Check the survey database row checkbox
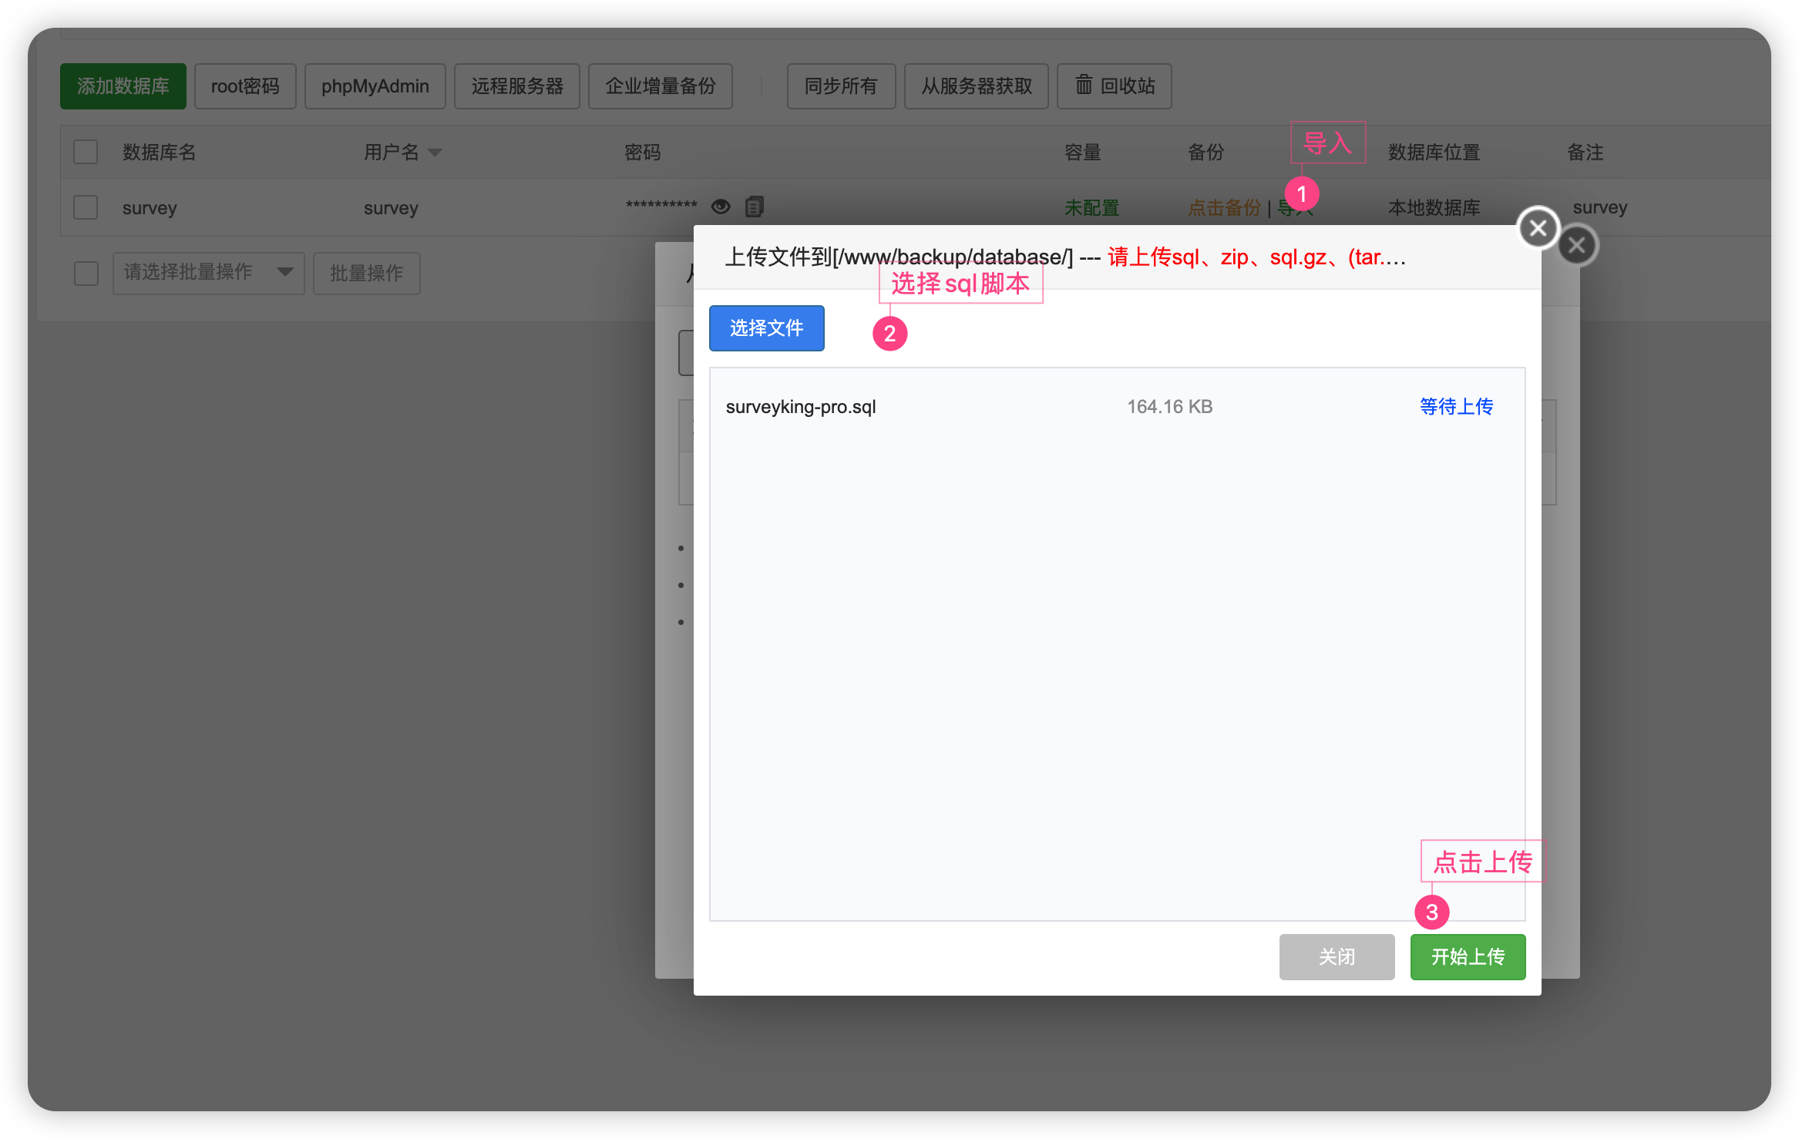This screenshot has width=1799, height=1139. coord(86,207)
